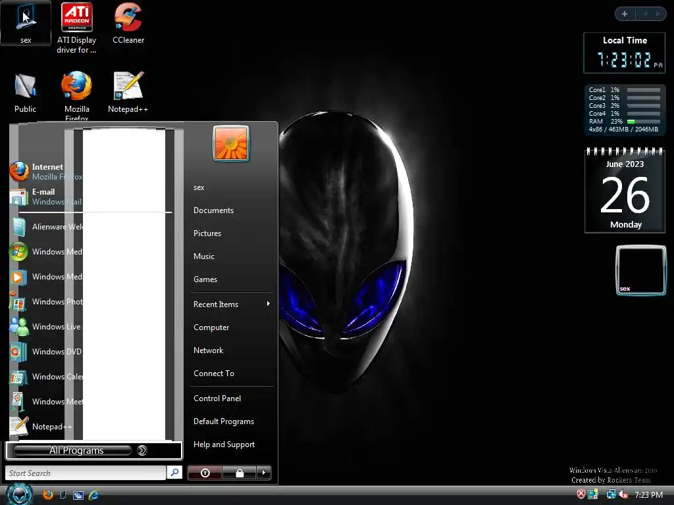The width and height of the screenshot is (674, 505).
Task: Click Show Desktop in Quick Launch
Action: click(63, 494)
